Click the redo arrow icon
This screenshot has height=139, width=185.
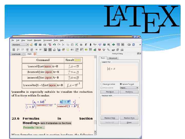[x=59, y=45]
